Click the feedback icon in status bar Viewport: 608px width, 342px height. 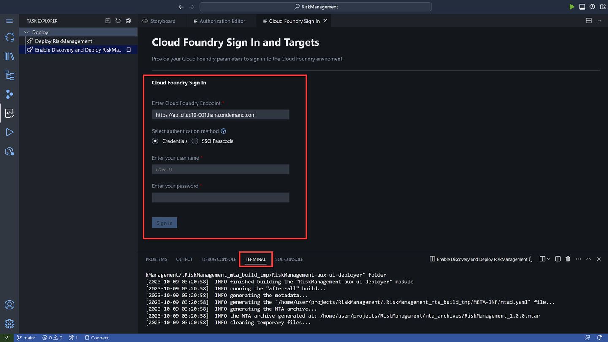(x=588, y=338)
